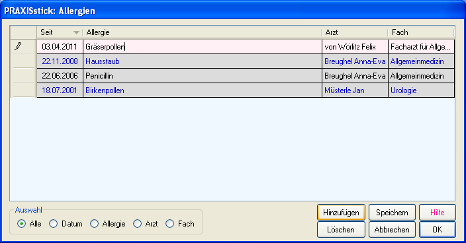
Task: Click the Allergie column header
Action: click(x=202, y=32)
